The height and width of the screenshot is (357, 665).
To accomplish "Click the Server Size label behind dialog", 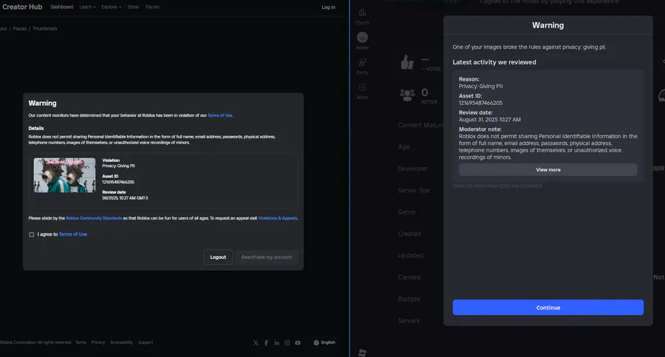I will (x=414, y=191).
